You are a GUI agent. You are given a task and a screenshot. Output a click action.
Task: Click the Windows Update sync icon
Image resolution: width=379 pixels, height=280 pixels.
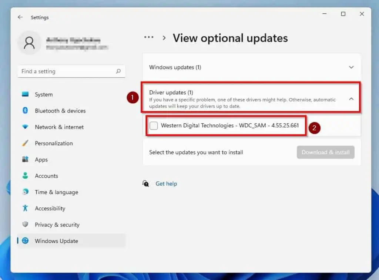click(25, 241)
